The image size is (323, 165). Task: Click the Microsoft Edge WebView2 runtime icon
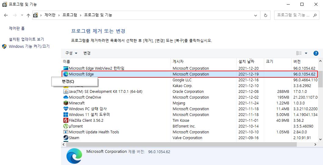(x=66, y=68)
